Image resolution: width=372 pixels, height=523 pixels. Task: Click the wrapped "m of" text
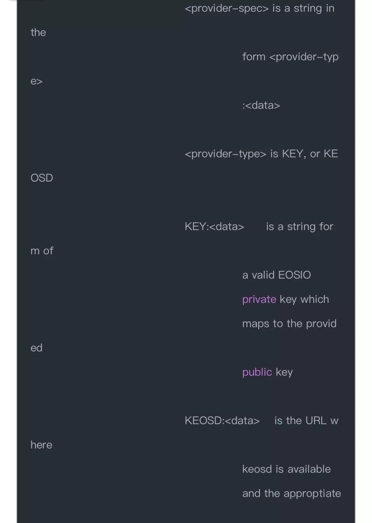pos(42,251)
